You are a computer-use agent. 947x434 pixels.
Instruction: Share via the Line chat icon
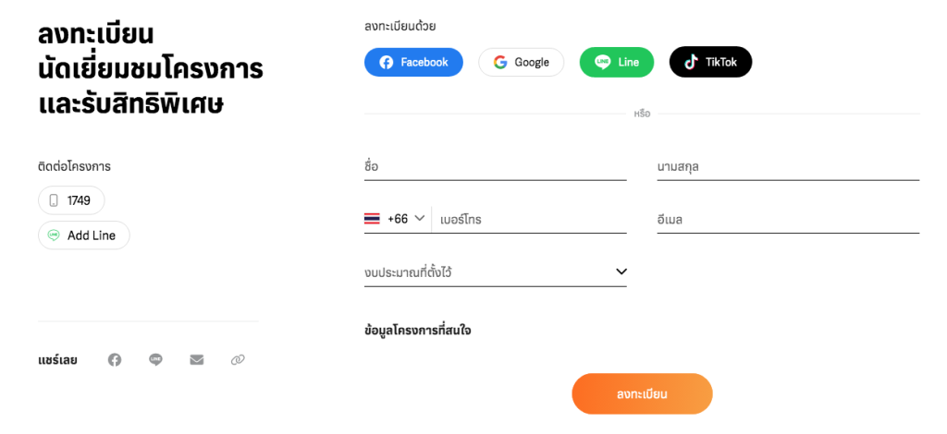(155, 360)
